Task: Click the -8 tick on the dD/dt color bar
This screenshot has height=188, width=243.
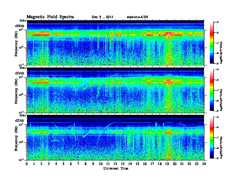Action: pos(218,100)
